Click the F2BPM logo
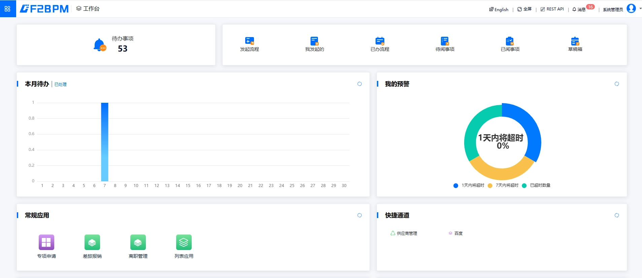This screenshot has width=642, height=278. pyautogui.click(x=44, y=9)
